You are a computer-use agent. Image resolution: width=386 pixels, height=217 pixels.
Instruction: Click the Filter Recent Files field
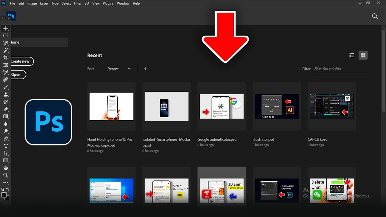[340, 69]
